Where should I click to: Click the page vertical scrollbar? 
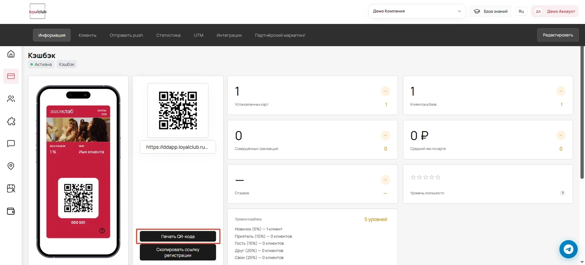click(582, 113)
